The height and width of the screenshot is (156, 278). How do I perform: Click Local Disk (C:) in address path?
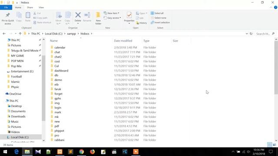click(x=53, y=34)
